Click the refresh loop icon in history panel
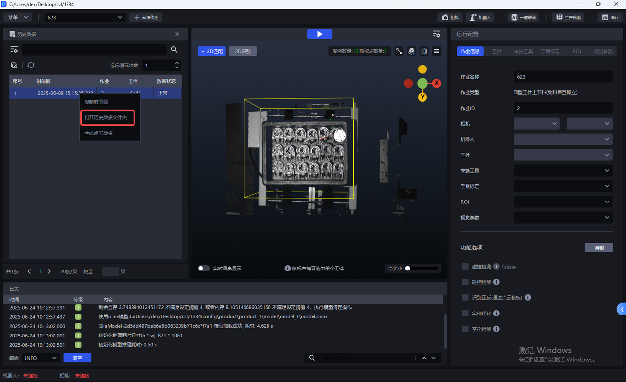 [31, 65]
